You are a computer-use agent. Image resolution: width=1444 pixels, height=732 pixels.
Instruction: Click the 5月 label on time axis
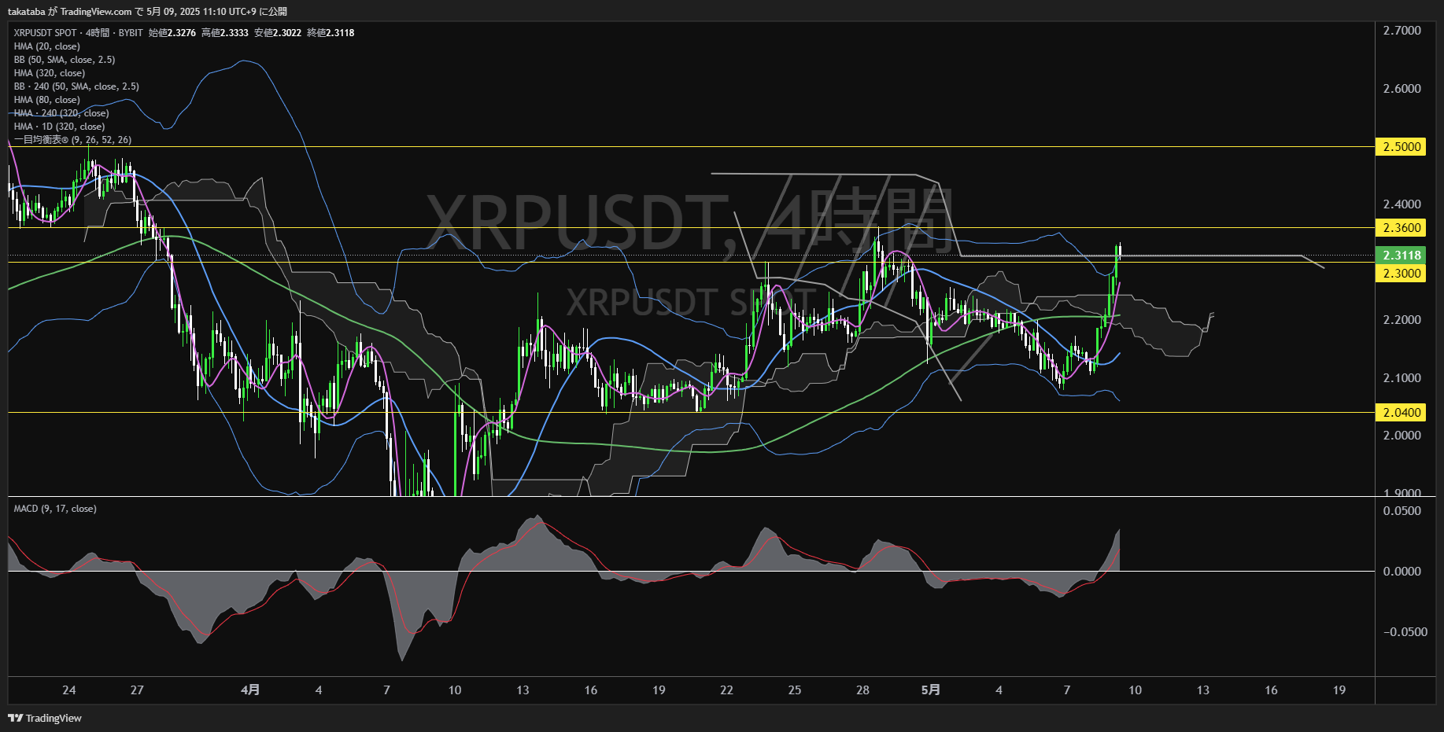click(x=931, y=690)
